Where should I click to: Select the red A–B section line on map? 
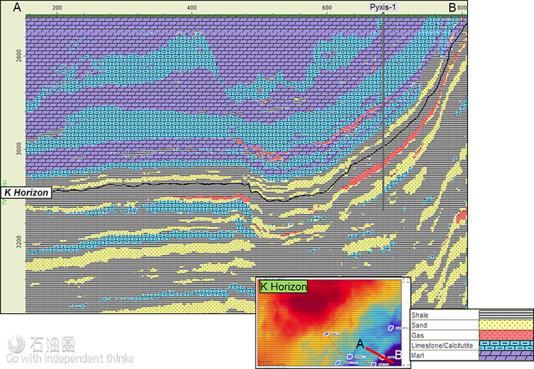[380, 355]
